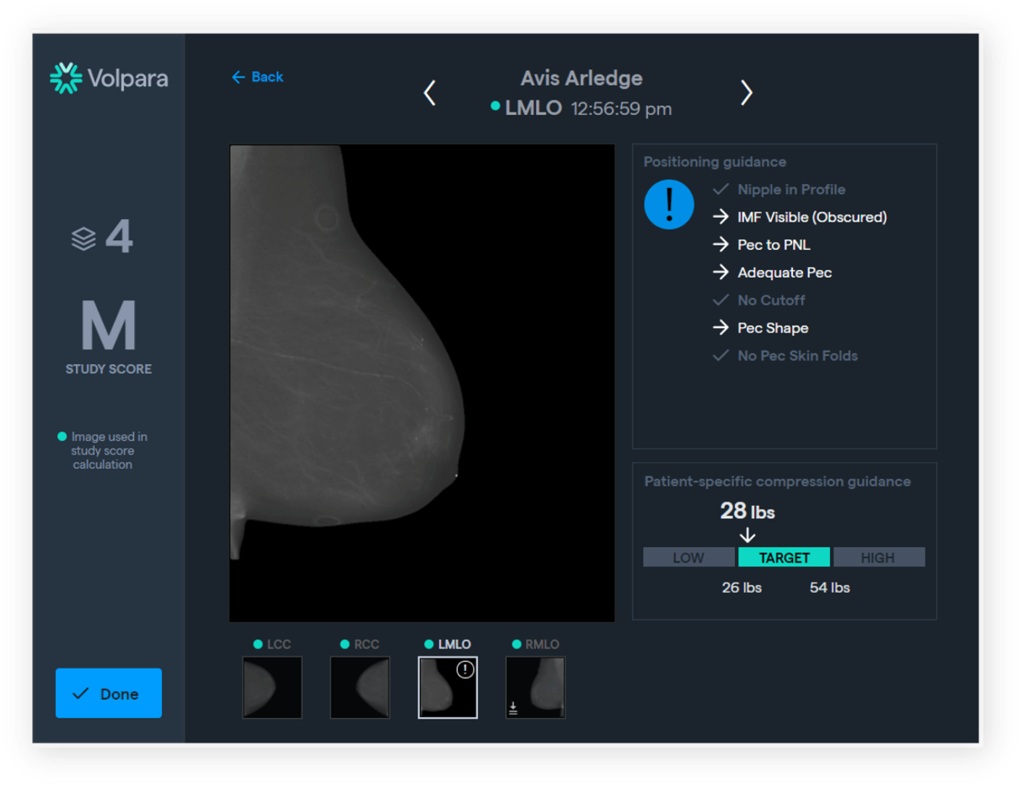Image resolution: width=1021 pixels, height=786 pixels.
Task: Click the TARGET segment of the compression bar
Action: click(x=784, y=557)
